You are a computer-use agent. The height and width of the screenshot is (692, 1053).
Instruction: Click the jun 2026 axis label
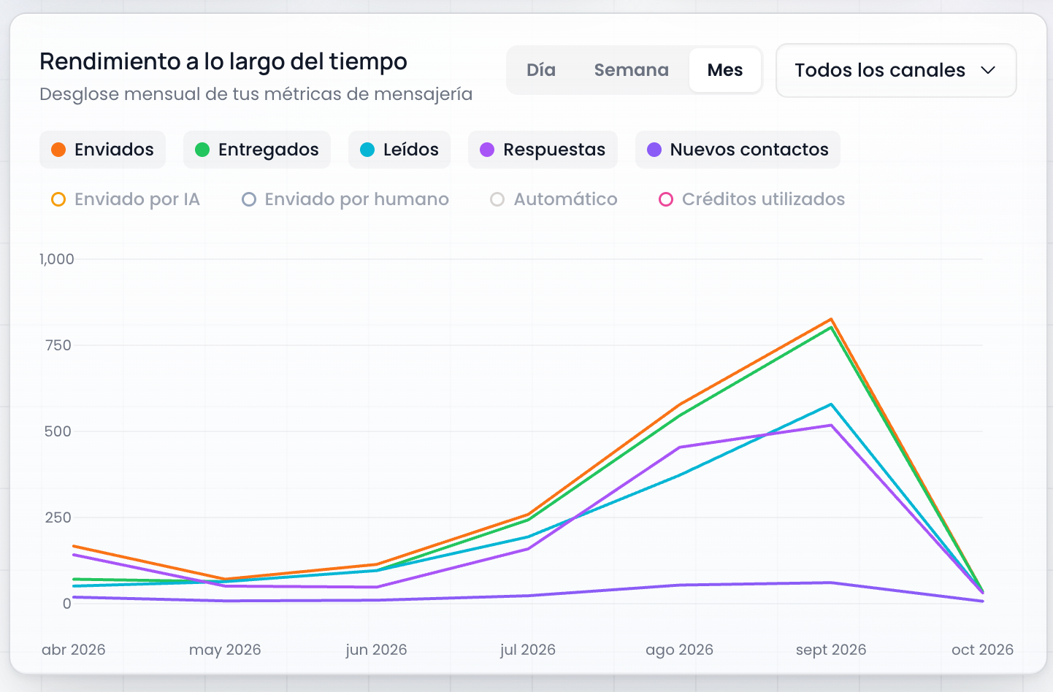pos(376,650)
